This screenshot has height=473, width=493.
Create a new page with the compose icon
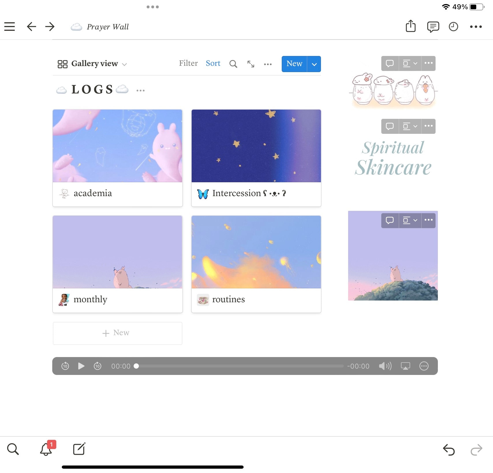tap(79, 449)
